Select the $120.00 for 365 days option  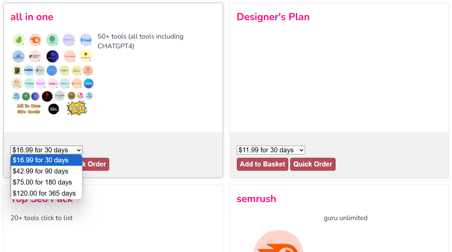tap(46, 194)
